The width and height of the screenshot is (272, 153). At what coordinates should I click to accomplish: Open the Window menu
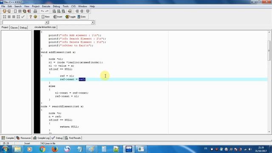click(82, 6)
